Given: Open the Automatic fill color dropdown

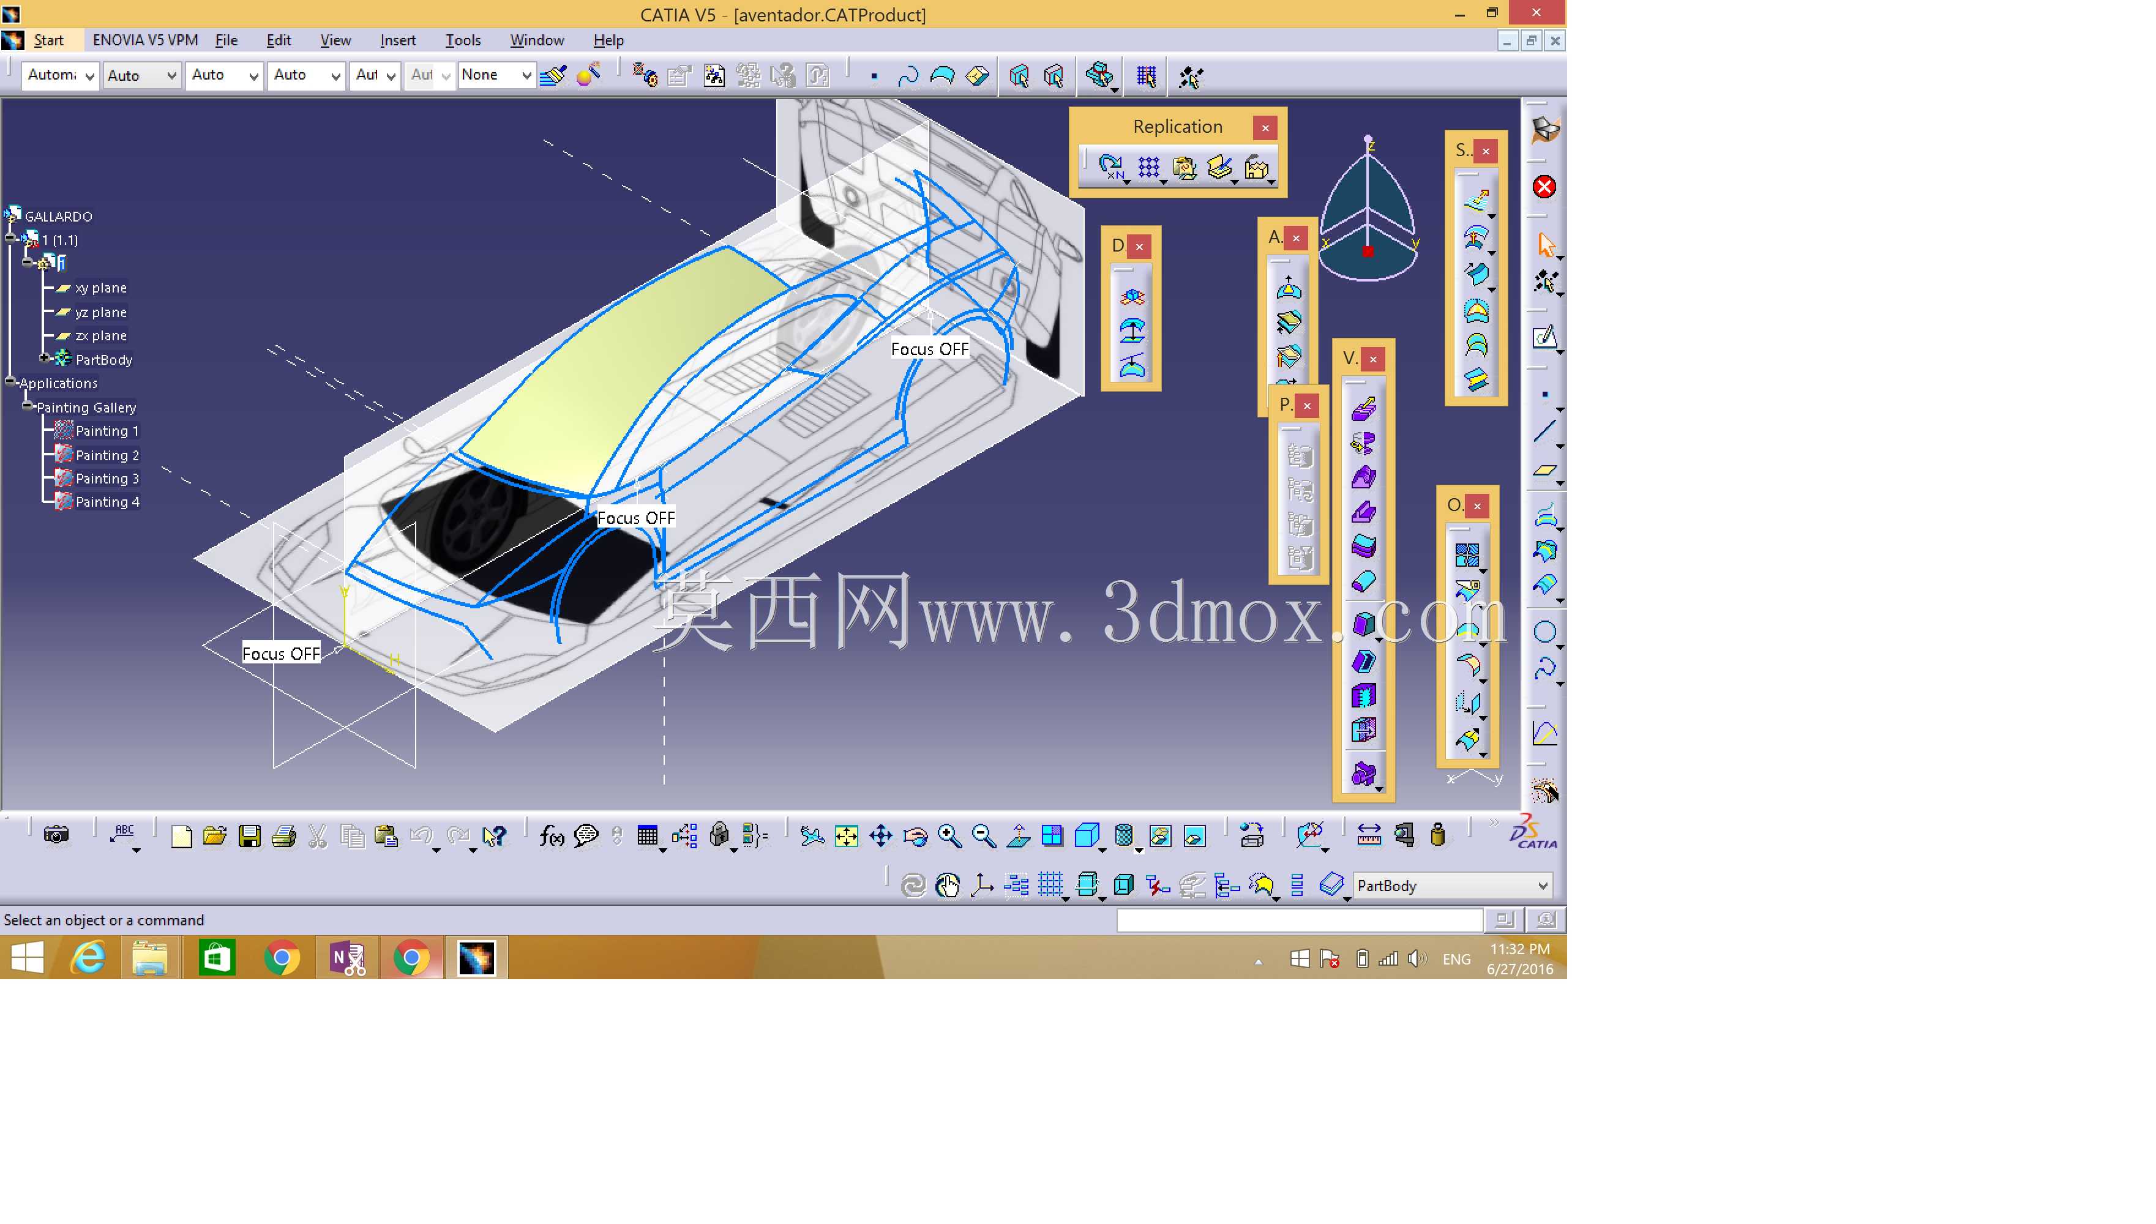Looking at the screenshot, I should click(x=60, y=75).
